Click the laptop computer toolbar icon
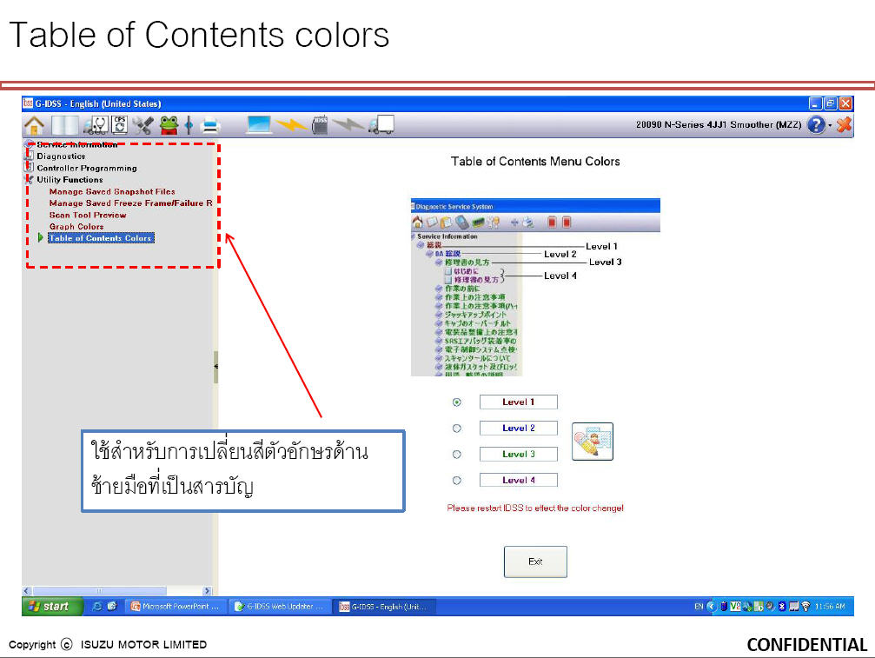 [x=259, y=124]
